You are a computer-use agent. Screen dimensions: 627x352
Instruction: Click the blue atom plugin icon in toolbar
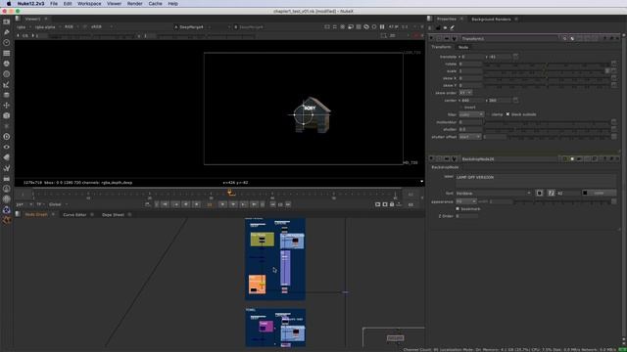tap(7, 209)
